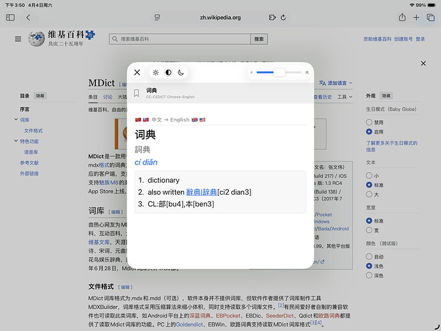Image resolution: width=441 pixels, height=331 pixels.
Task: Choose 小 text size option
Action: click(369, 175)
